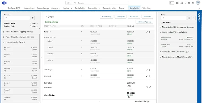Edit the Bundle 1 line item pencil
This screenshot has width=202, height=103.
[147, 32]
